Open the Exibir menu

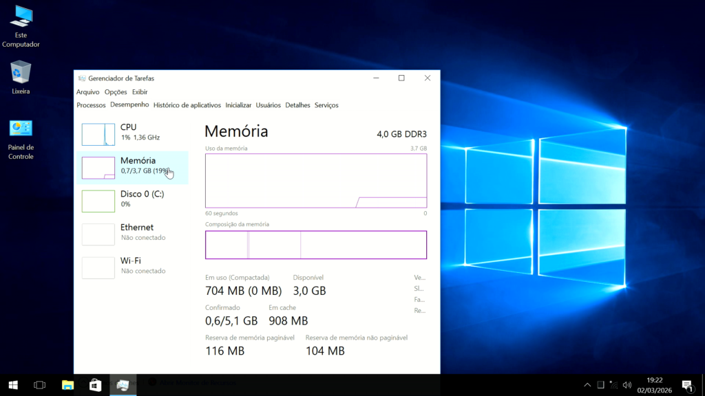[x=140, y=92]
